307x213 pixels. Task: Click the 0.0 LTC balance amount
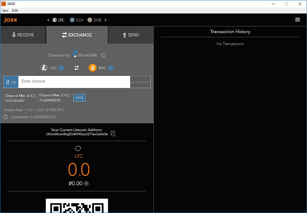tap(79, 169)
